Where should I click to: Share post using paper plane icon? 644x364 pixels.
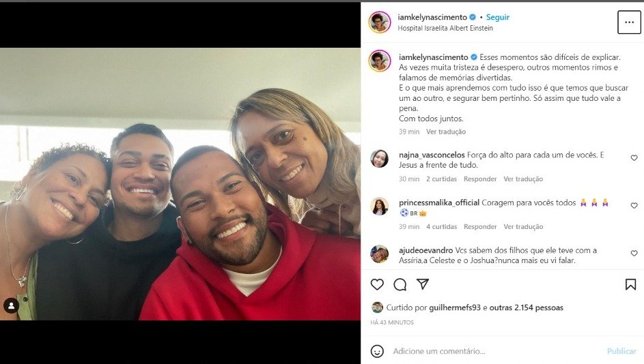point(423,284)
